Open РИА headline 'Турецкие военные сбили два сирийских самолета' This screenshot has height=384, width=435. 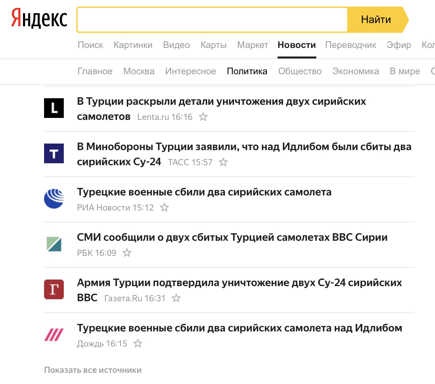point(204,192)
